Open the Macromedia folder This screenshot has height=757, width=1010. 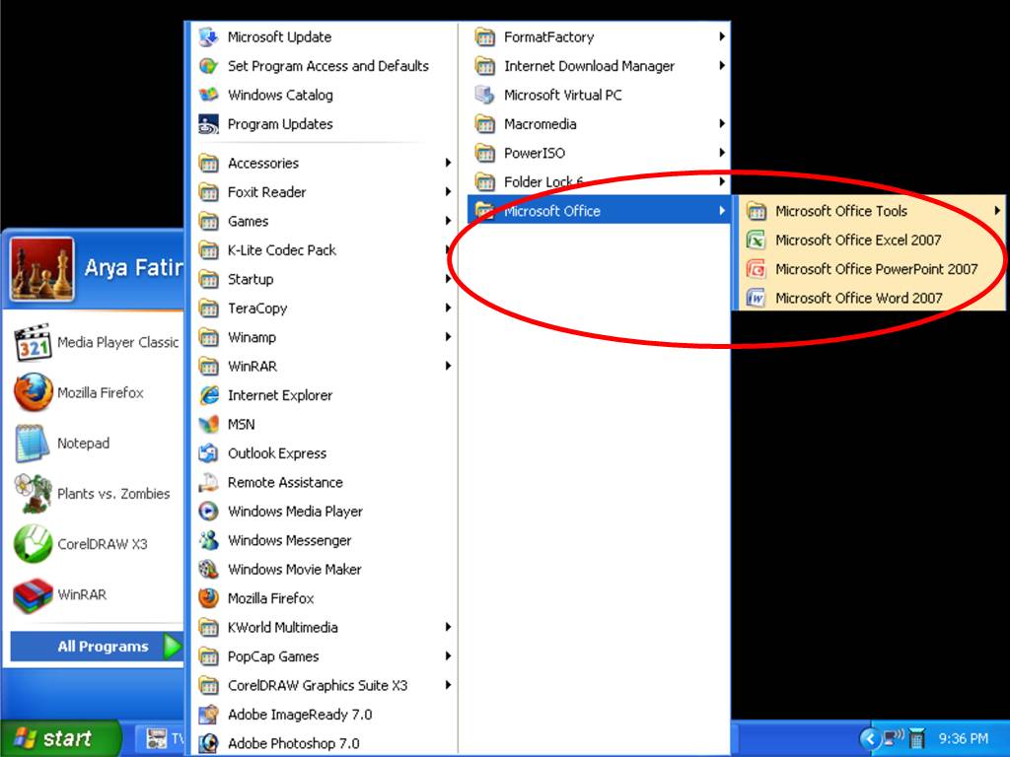[599, 123]
